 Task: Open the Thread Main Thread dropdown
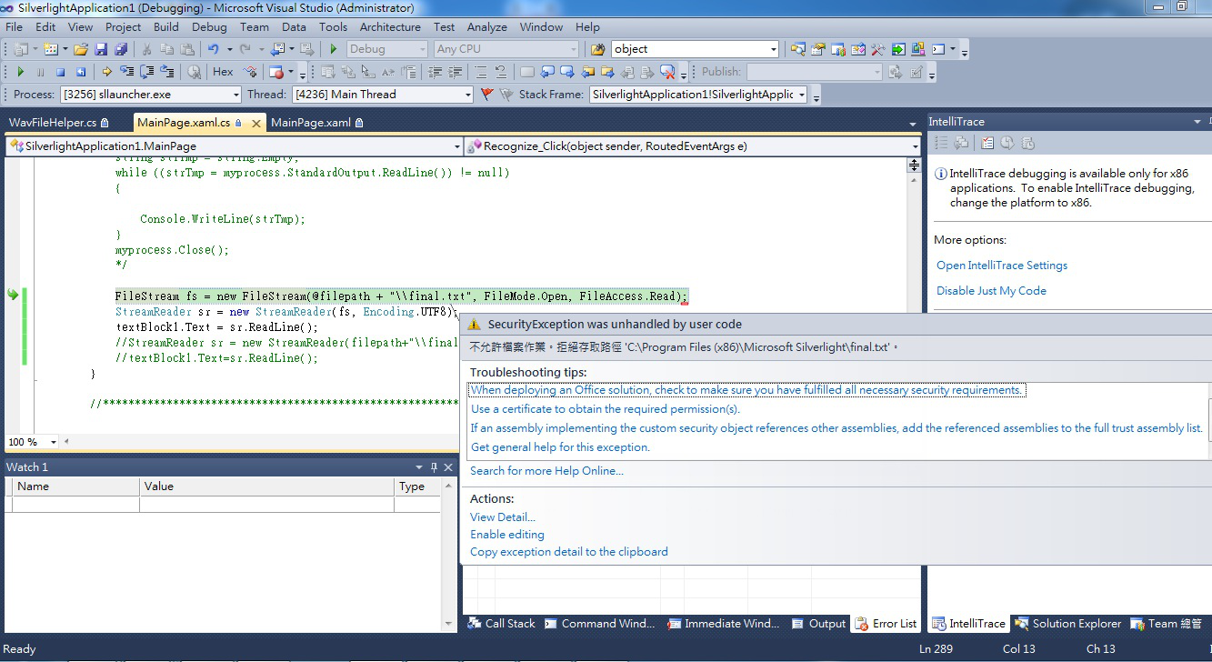point(468,95)
